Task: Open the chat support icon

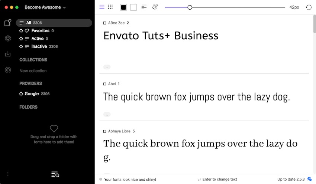Action: click(310, 179)
